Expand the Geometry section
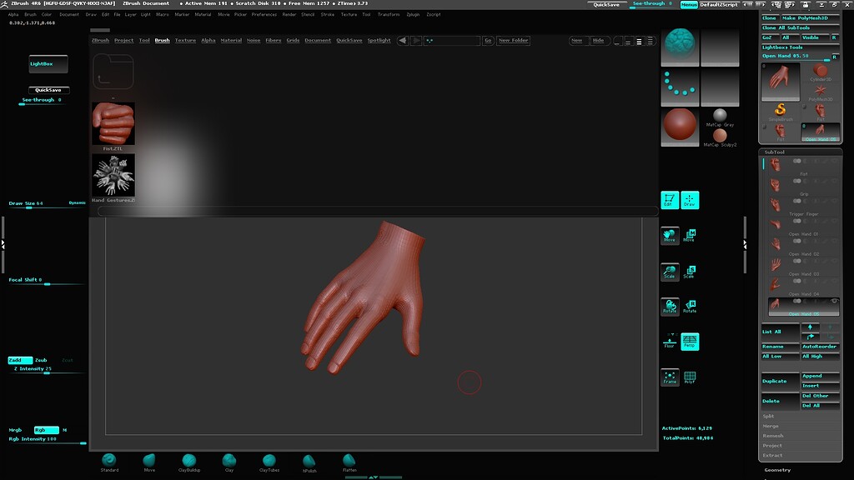 (778, 468)
